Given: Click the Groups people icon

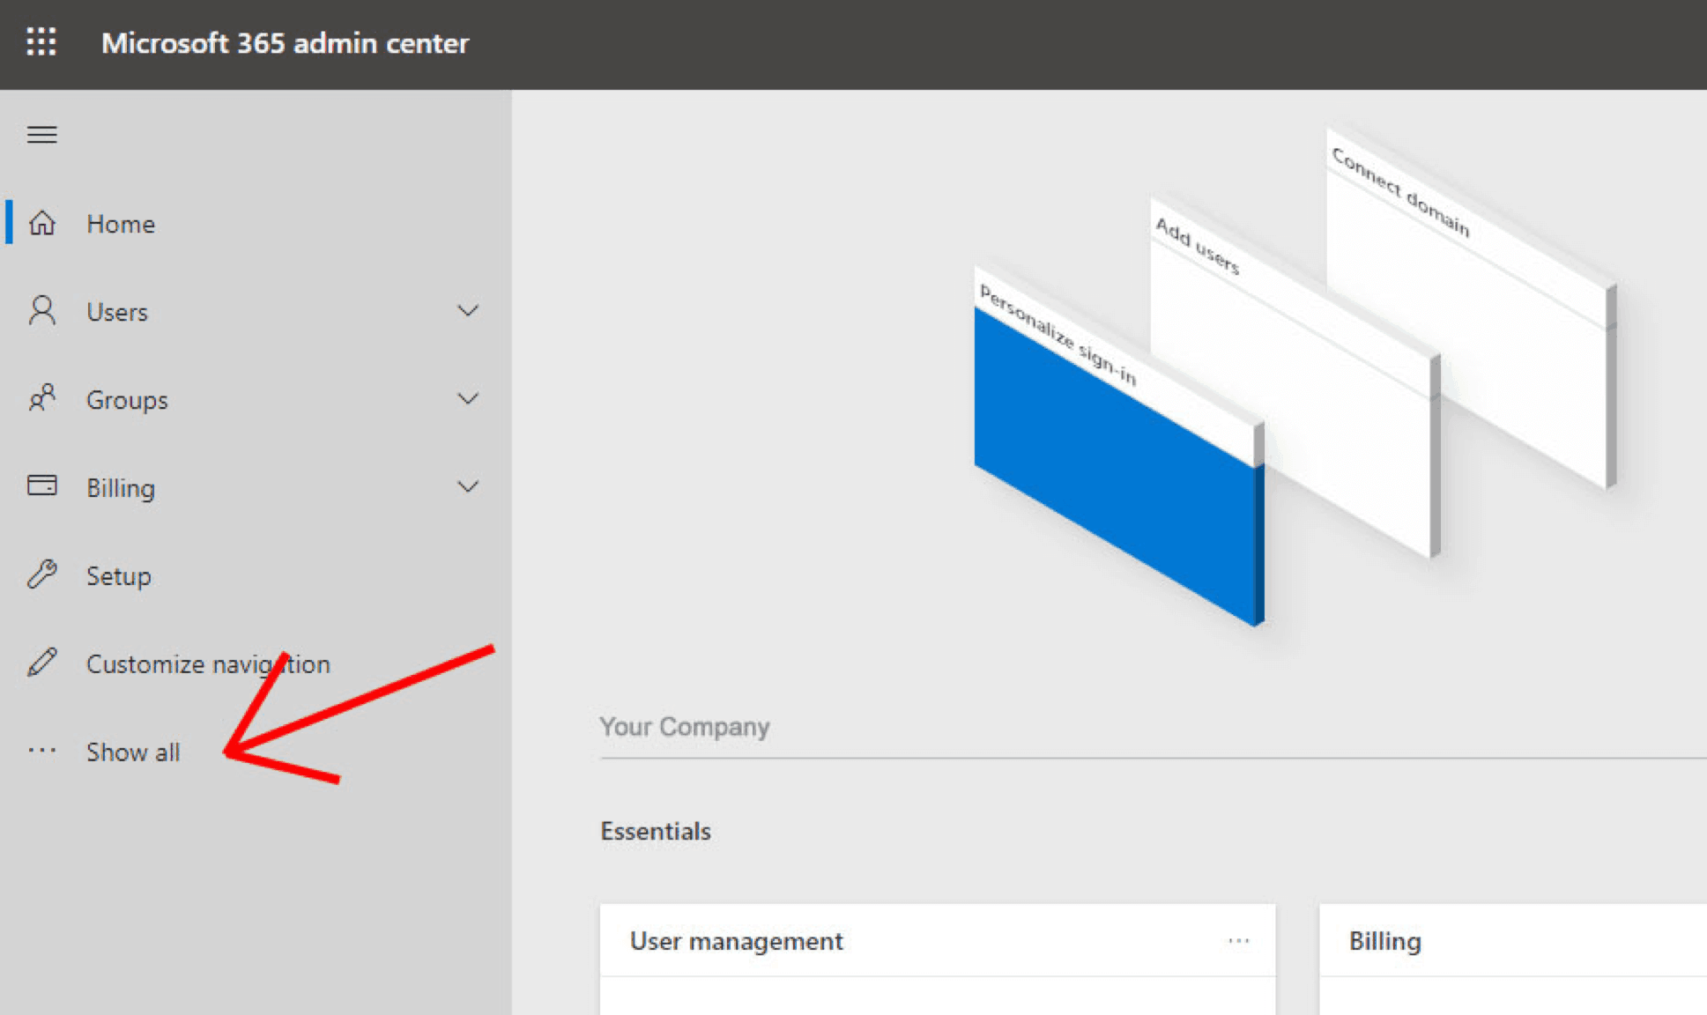Looking at the screenshot, I should pyautogui.click(x=41, y=399).
